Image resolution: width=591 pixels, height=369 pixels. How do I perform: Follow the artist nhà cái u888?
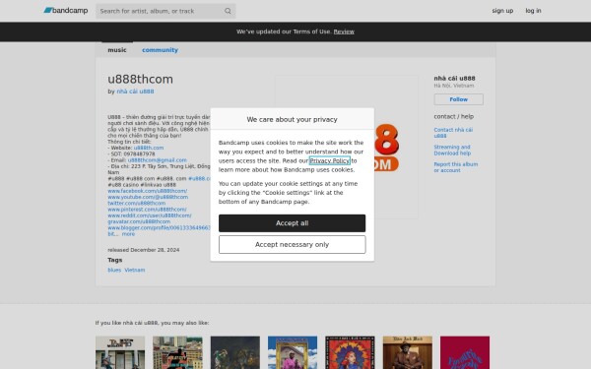point(458,99)
